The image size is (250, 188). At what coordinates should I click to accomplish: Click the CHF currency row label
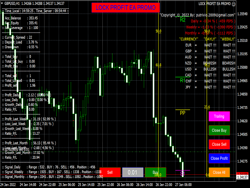pyautogui.click(x=188, y=81)
